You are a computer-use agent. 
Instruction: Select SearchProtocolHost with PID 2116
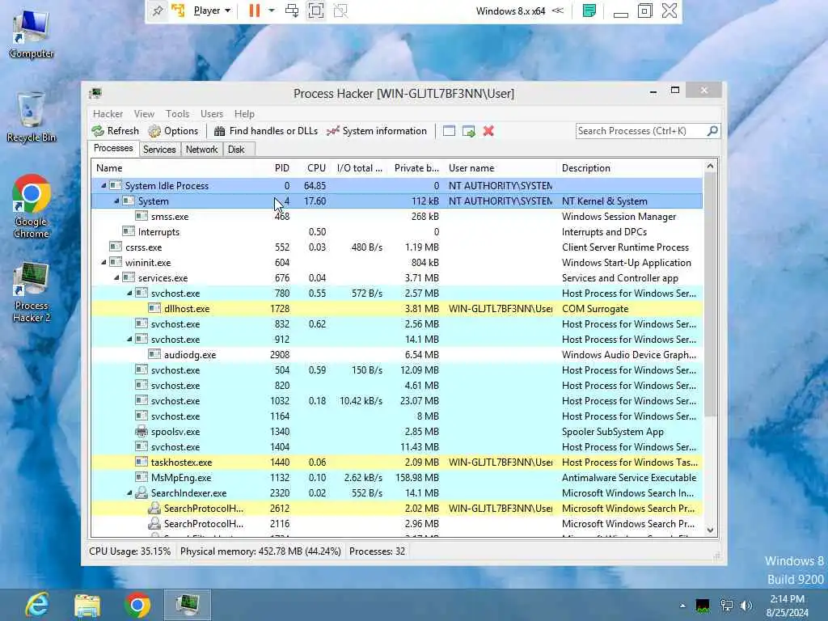[x=397, y=524]
